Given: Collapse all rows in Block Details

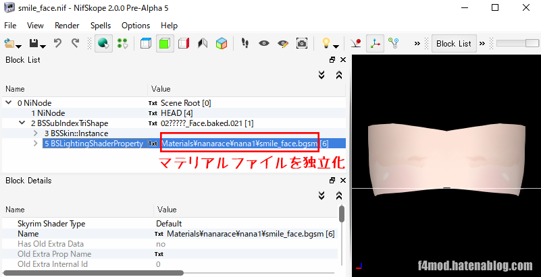Looking at the screenshot, I should [x=339, y=195].
